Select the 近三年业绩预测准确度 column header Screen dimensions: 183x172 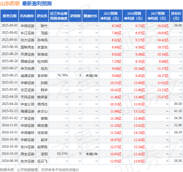pyautogui.click(x=59, y=16)
